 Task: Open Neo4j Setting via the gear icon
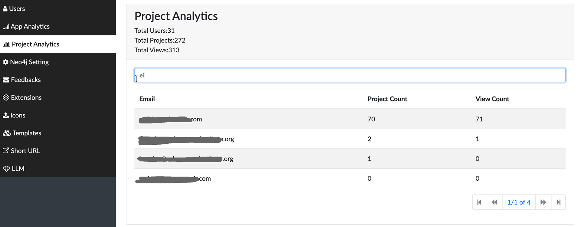(x=6, y=62)
